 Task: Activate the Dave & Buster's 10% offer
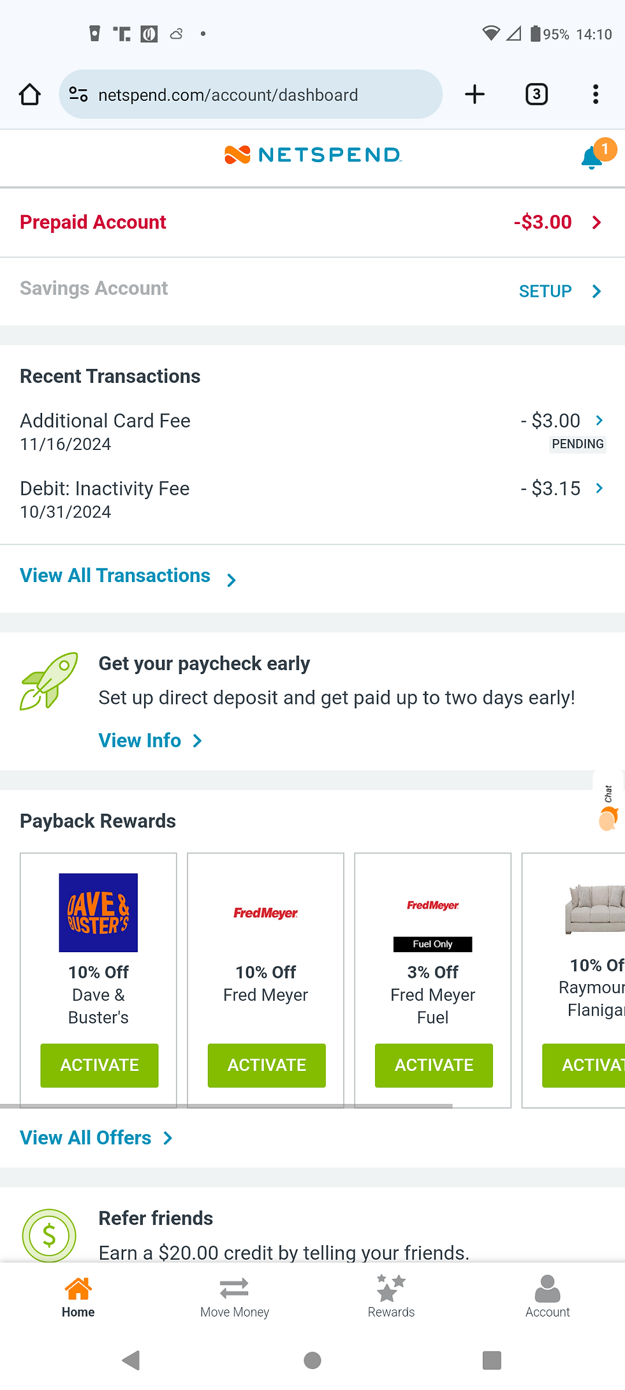click(99, 1065)
